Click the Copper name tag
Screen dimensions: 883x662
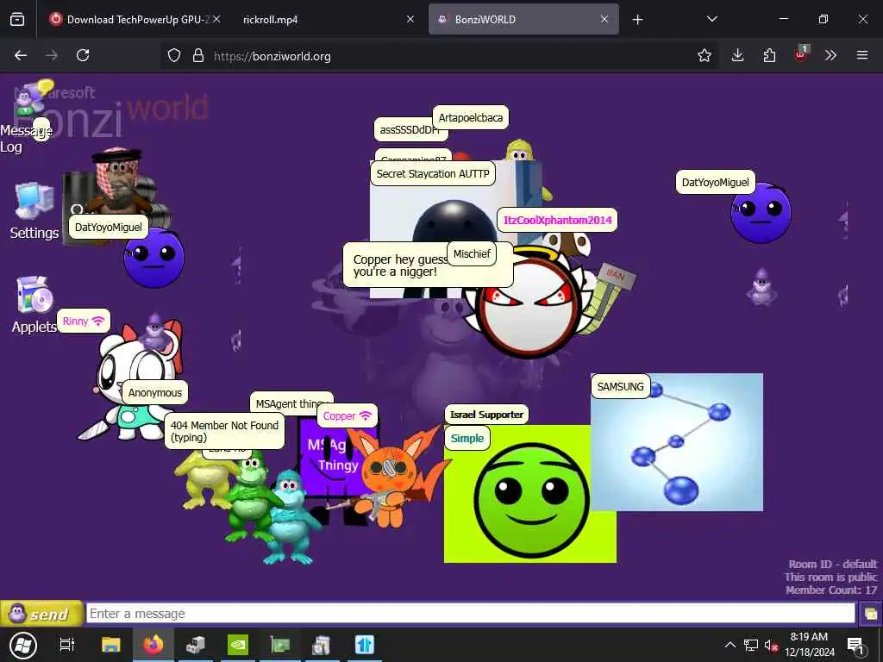click(347, 416)
